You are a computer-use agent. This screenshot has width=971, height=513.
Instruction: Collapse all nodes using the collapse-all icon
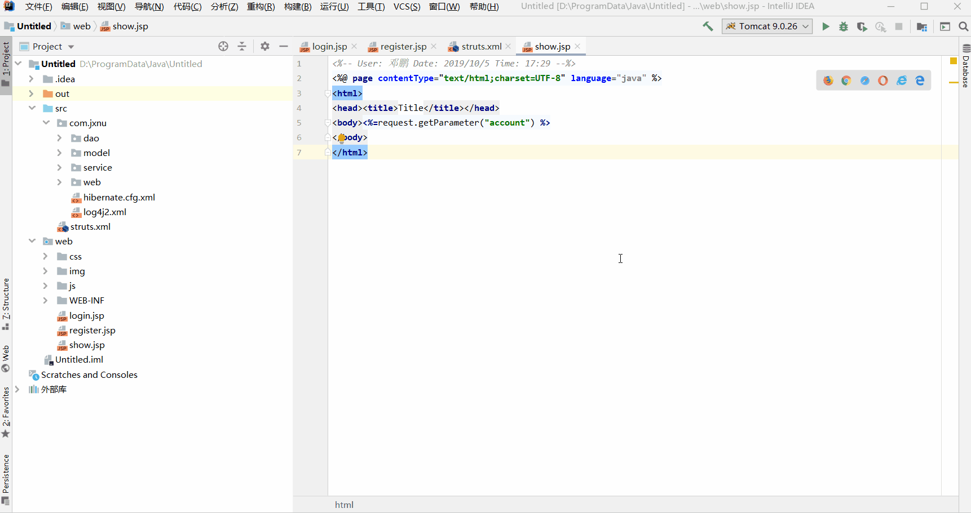tap(242, 46)
